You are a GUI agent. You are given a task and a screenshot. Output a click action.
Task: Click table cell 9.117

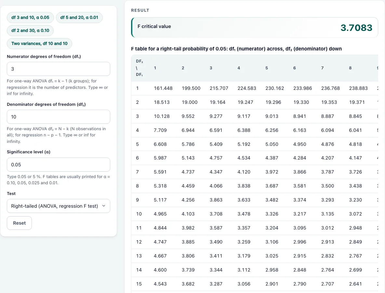[244, 116]
